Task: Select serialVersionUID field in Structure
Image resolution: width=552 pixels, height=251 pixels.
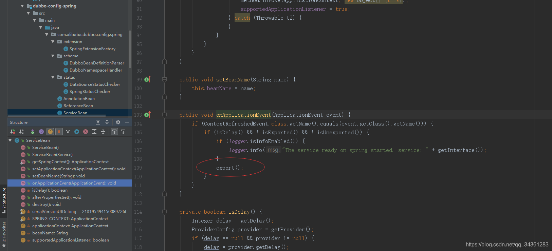Action: click(x=79, y=212)
